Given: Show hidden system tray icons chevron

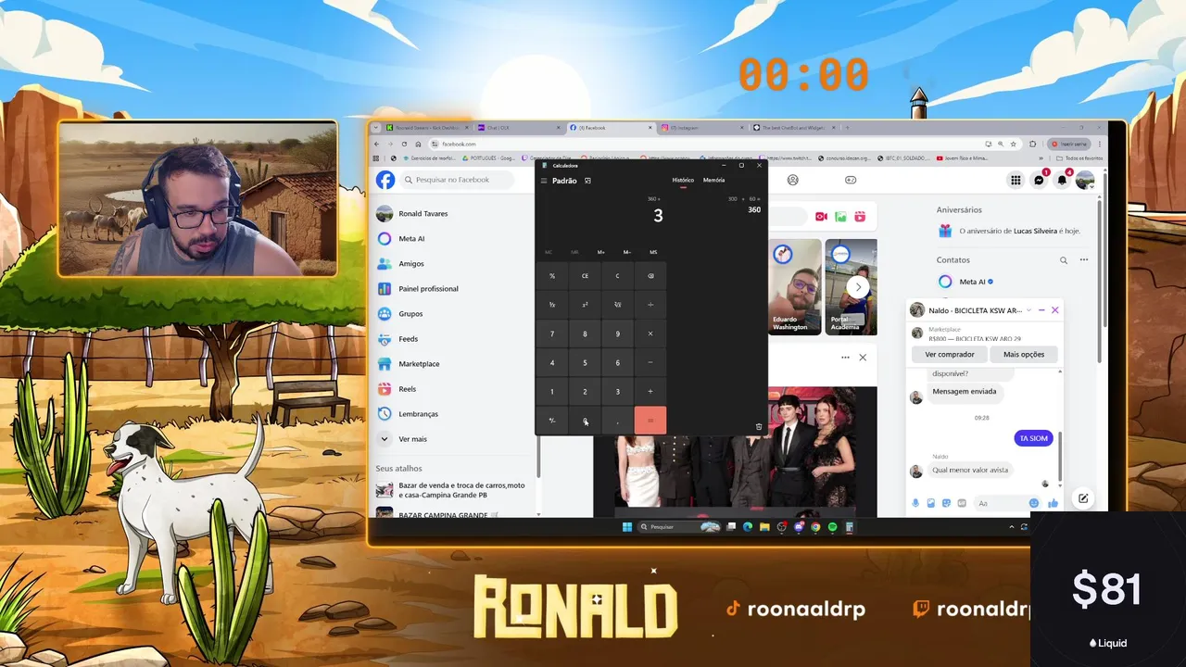Looking at the screenshot, I should (1012, 527).
